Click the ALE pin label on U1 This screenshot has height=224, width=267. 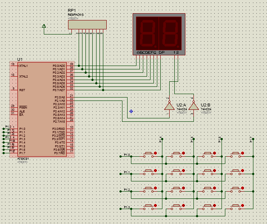point(22,112)
